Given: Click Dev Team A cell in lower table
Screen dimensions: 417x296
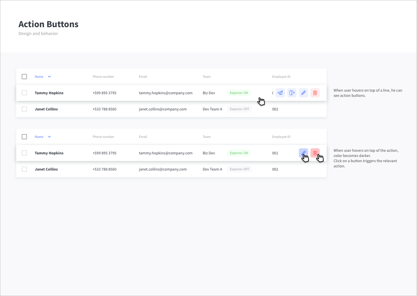Looking at the screenshot, I should pyautogui.click(x=213, y=169).
